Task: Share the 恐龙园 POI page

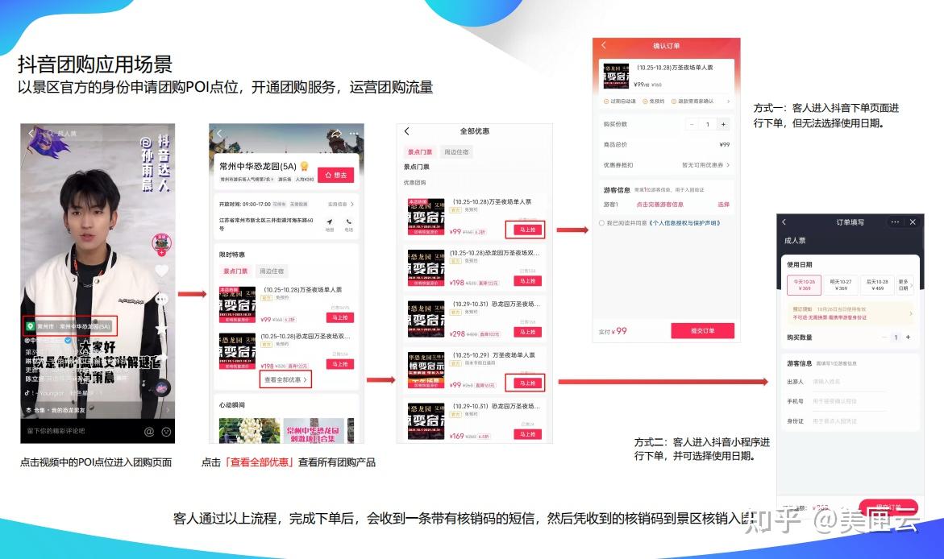Action: tap(336, 133)
